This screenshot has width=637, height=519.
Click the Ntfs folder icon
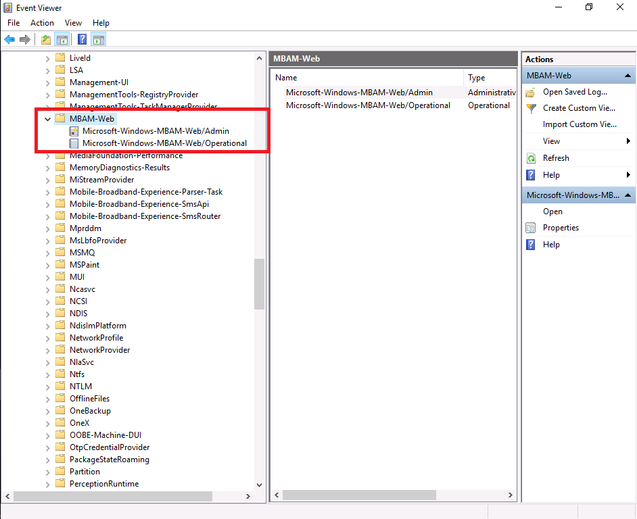pyautogui.click(x=60, y=373)
